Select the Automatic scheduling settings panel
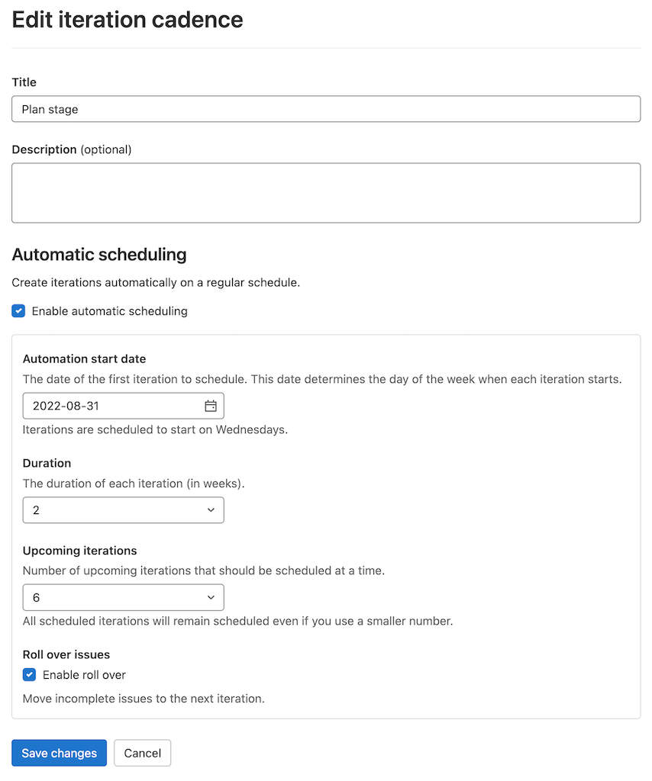This screenshot has height=781, width=652. pos(326,526)
